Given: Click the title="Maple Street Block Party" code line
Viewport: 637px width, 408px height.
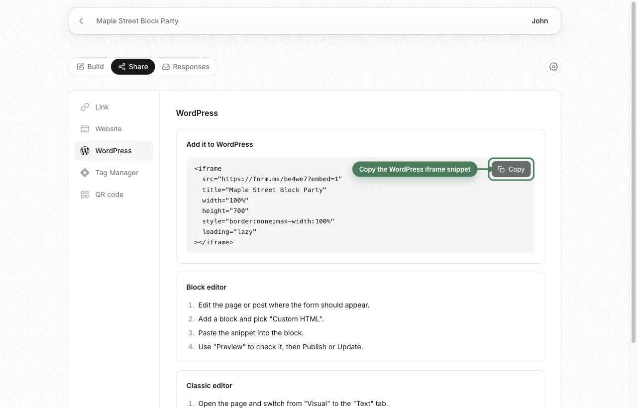Looking at the screenshot, I should (x=264, y=190).
